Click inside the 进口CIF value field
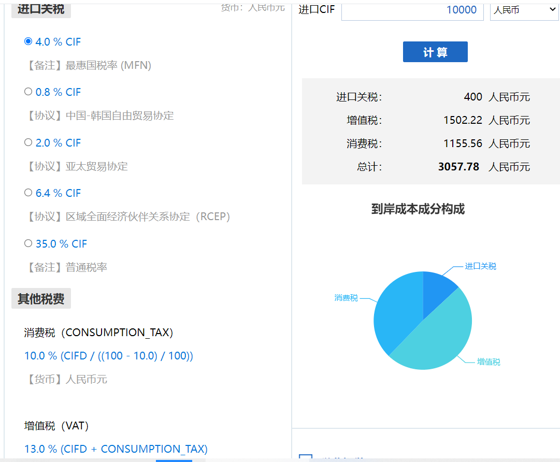Viewport: 560px width, 462px height. pos(412,10)
